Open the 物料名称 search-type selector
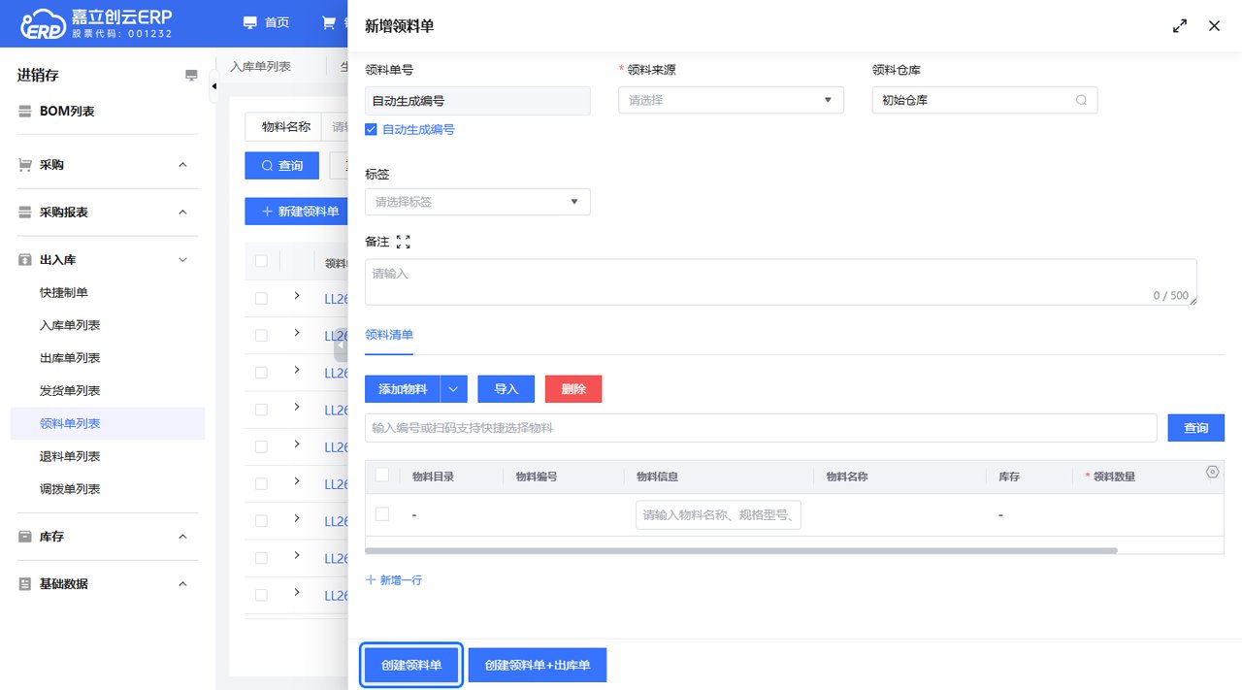The image size is (1242, 690). click(285, 126)
